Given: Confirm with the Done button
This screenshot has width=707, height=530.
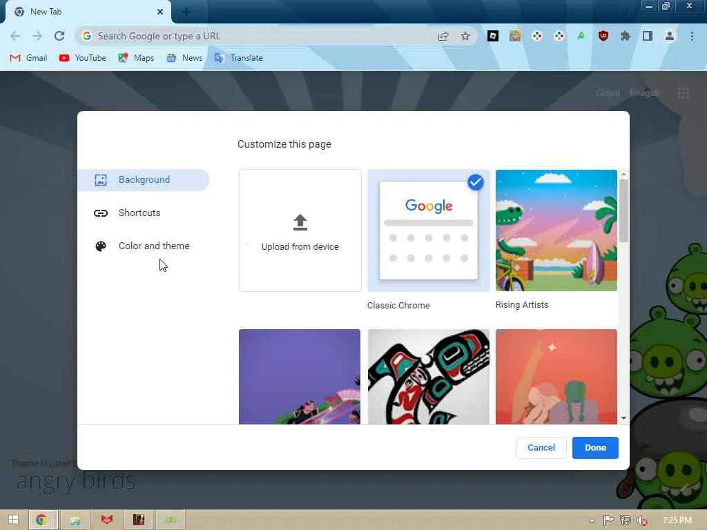Looking at the screenshot, I should coord(595,447).
